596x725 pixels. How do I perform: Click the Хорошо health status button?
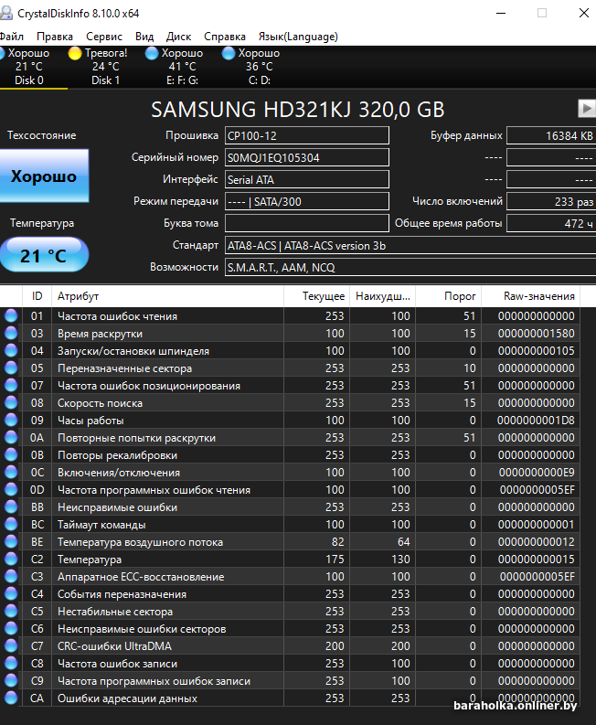pyautogui.click(x=44, y=176)
